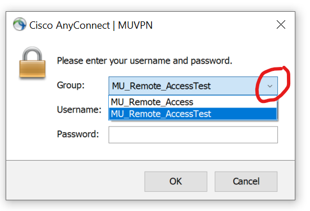
Task: Collapse the Group dropdown using its chevron
Action: tap(270, 86)
